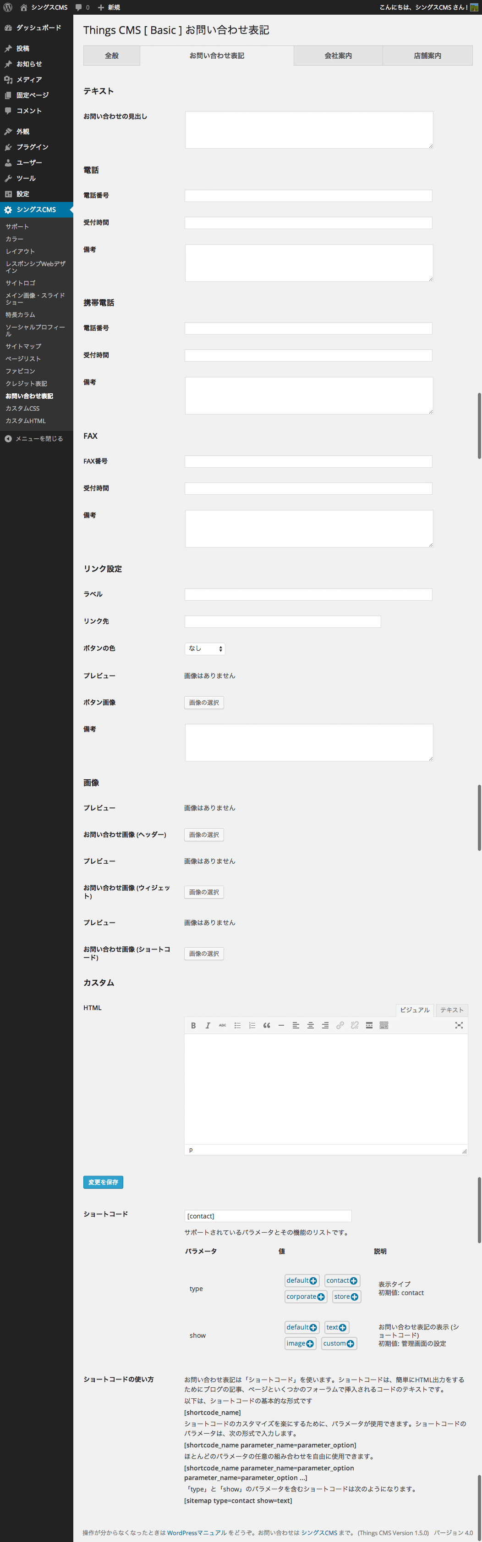The image size is (482, 1542).
Task: Click the ラベル input field
Action: (308, 594)
